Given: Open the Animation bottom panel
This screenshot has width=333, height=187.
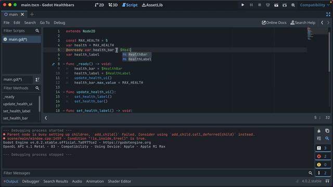Looking at the screenshot, I should pyautogui.click(x=95, y=181).
